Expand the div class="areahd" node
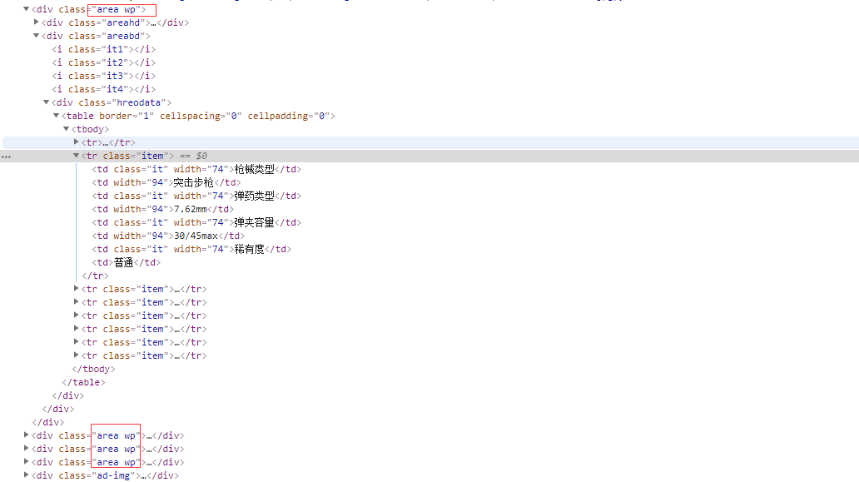 pos(36,22)
